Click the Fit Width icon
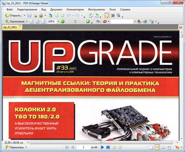Viewport: 185px width, 152px height. (x=43, y=21)
